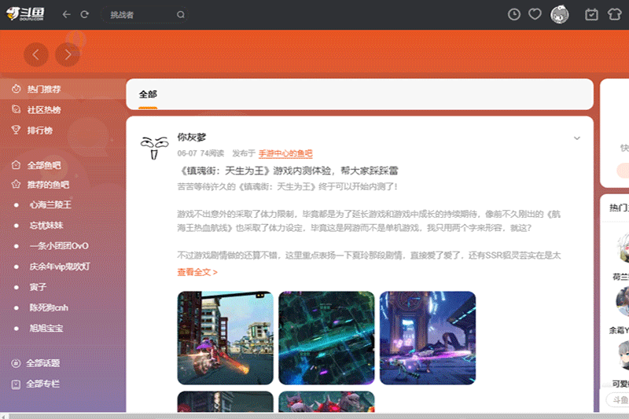Open watch history clock icon
Image resolution: width=629 pixels, height=419 pixels.
click(x=514, y=14)
